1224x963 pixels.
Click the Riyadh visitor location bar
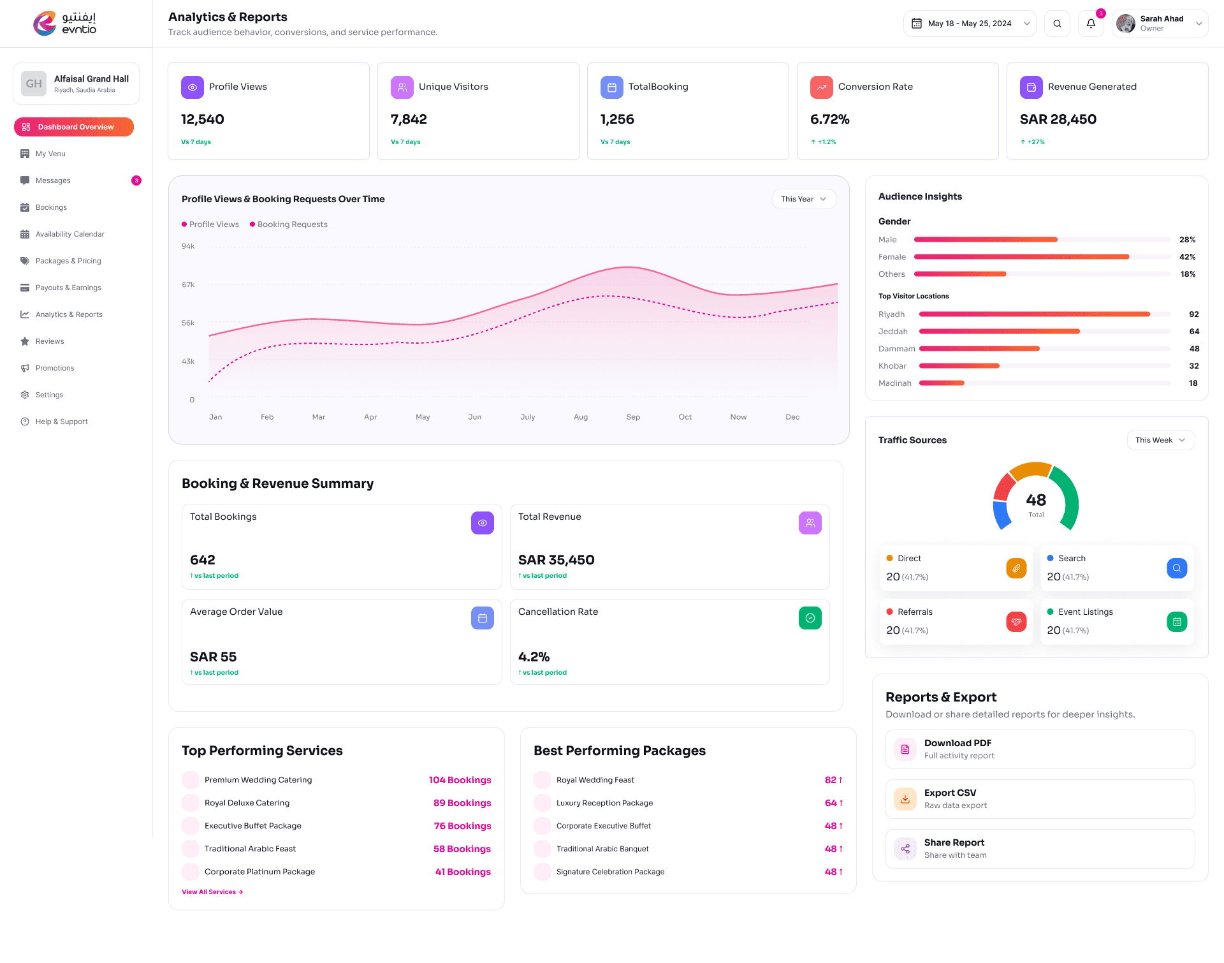click(x=1044, y=314)
